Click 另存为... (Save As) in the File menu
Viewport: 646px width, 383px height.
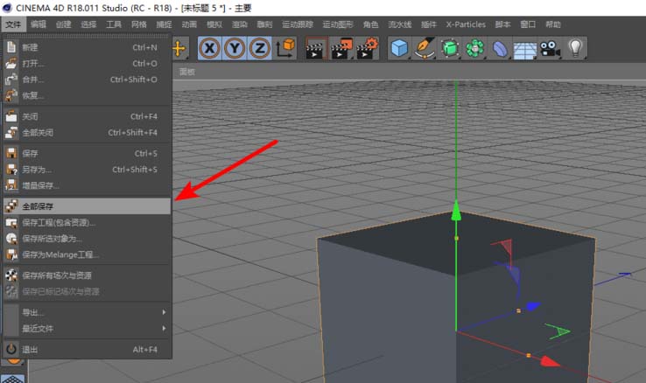37,170
